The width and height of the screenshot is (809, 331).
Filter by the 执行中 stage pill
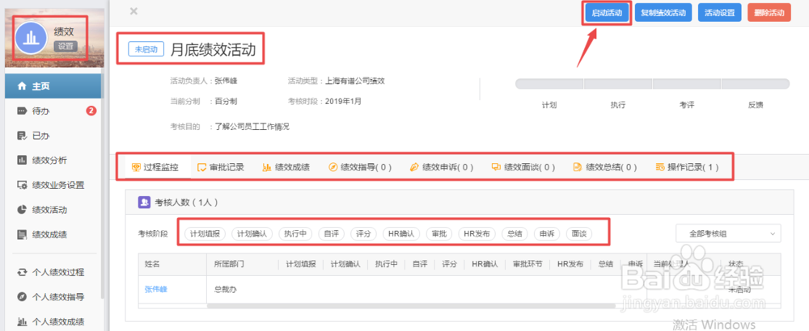(295, 233)
